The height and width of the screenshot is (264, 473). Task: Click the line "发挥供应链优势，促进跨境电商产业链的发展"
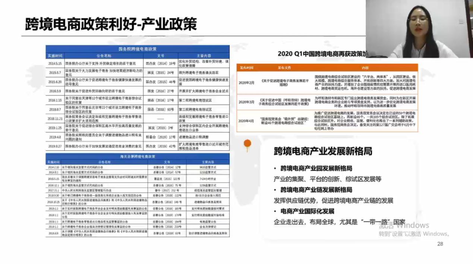coord(334,200)
